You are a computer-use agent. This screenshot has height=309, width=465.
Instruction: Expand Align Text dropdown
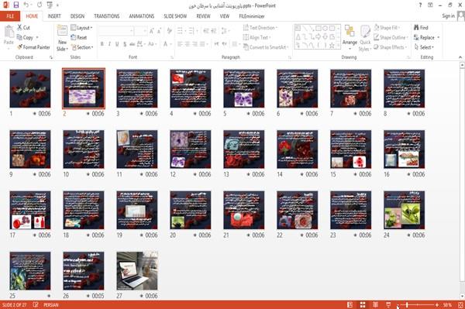(x=257, y=37)
